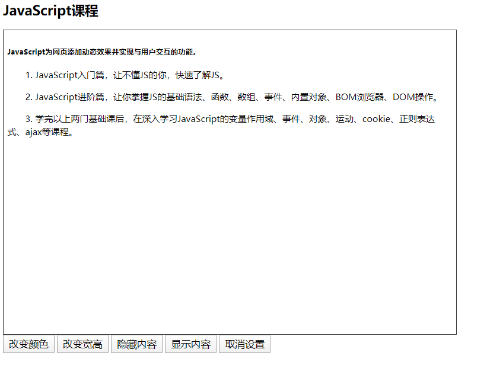Click the empty area inside the bordered box

[230, 236]
